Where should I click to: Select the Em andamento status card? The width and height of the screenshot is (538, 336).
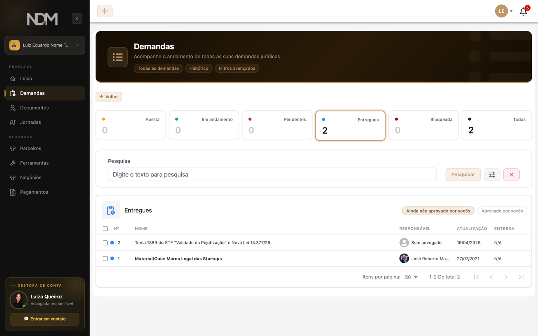coord(204,125)
